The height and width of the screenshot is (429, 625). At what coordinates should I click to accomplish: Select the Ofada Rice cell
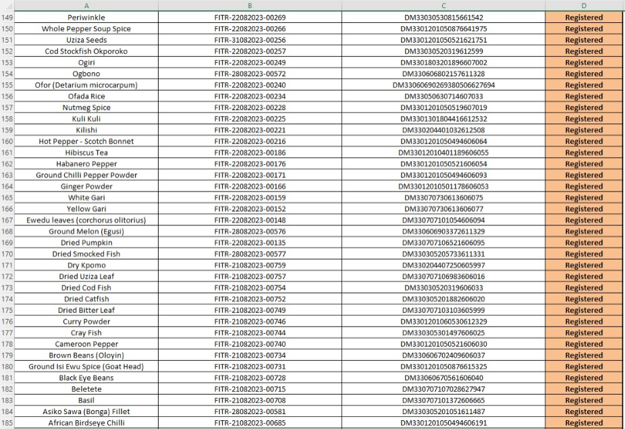pyautogui.click(x=86, y=96)
